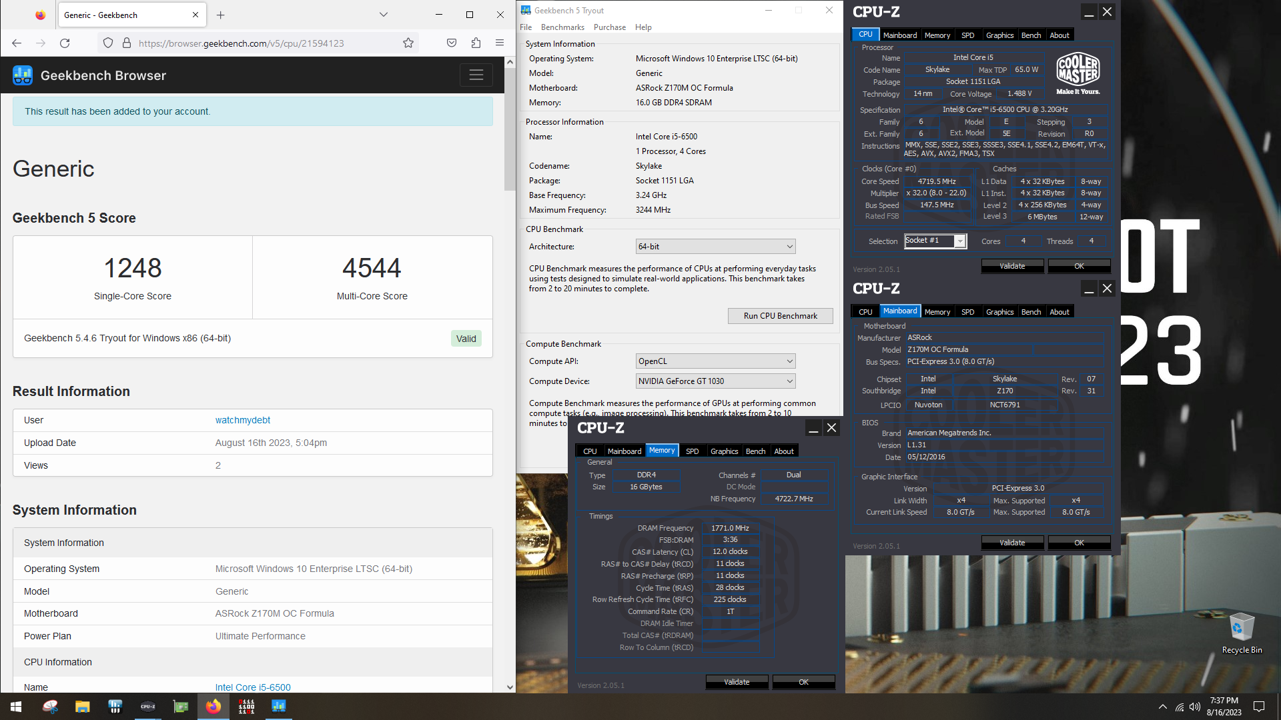Open Bench tab in Mainboard CPU-Z window

1031,312
